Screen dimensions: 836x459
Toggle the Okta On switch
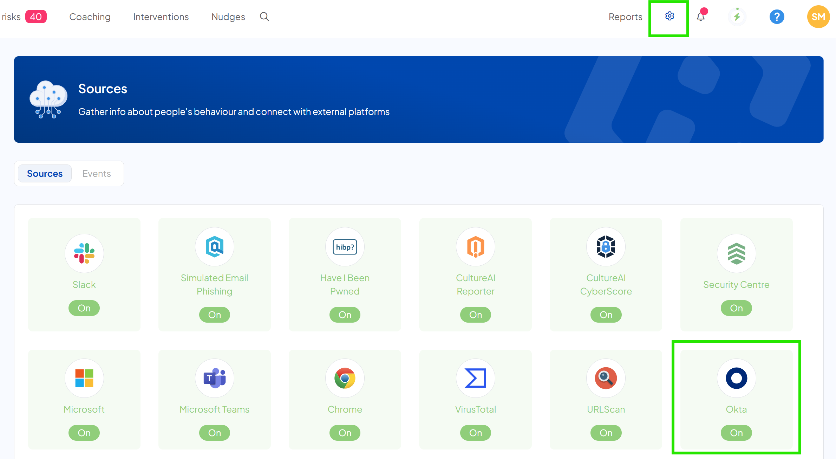coord(736,433)
